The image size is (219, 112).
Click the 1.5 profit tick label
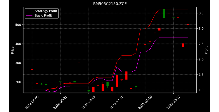tap(201, 75)
